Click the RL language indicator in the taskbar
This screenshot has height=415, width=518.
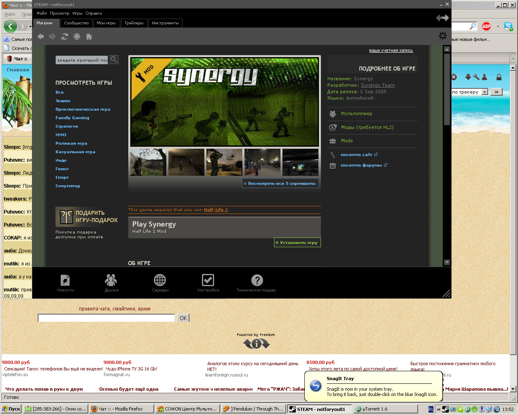coord(431,409)
